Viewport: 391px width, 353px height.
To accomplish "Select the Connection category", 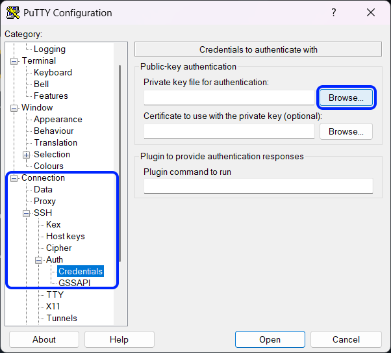I will [43, 177].
